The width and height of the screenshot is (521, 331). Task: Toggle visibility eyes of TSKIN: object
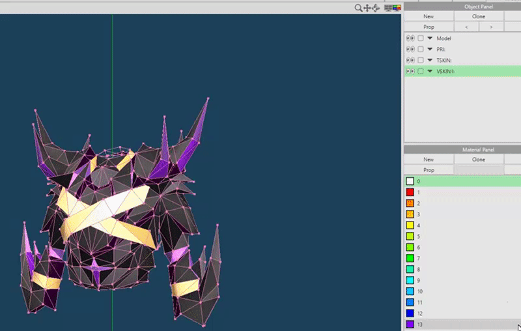(x=410, y=60)
